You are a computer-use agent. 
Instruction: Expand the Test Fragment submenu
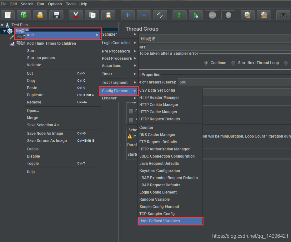119,83
